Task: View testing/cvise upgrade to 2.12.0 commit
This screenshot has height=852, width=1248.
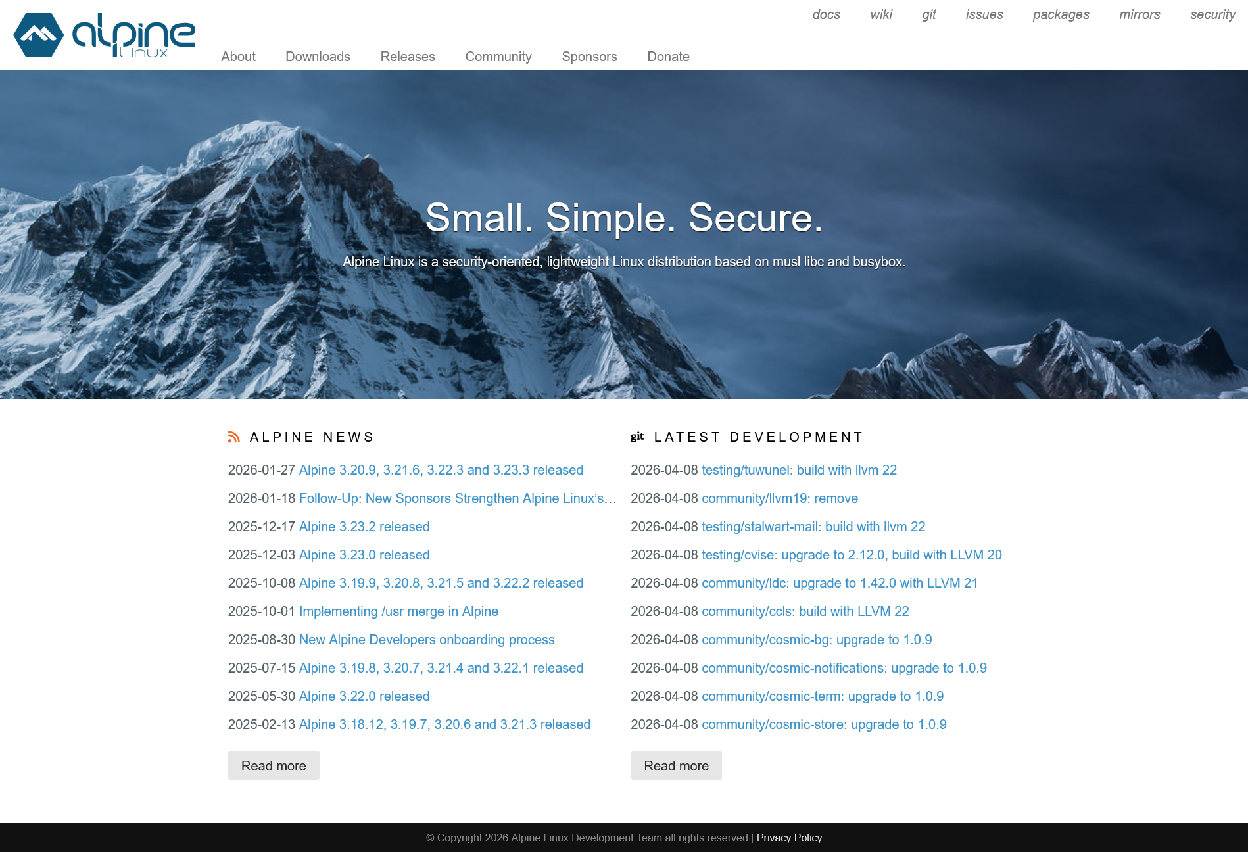Action: (x=852, y=555)
